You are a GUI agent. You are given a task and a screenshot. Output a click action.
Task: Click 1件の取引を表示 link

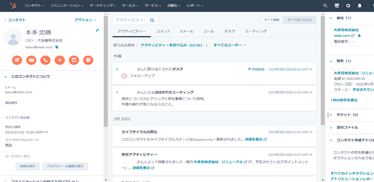(x=344, y=100)
